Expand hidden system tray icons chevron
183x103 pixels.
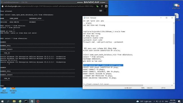pos(154,102)
